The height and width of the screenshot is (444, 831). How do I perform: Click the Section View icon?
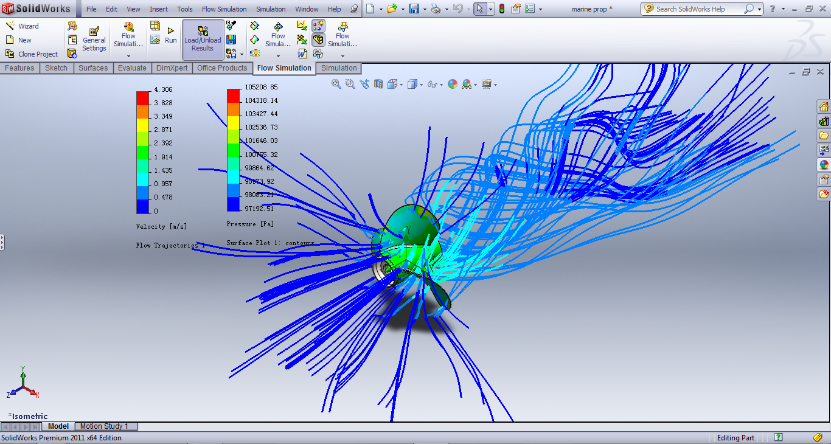click(x=378, y=84)
